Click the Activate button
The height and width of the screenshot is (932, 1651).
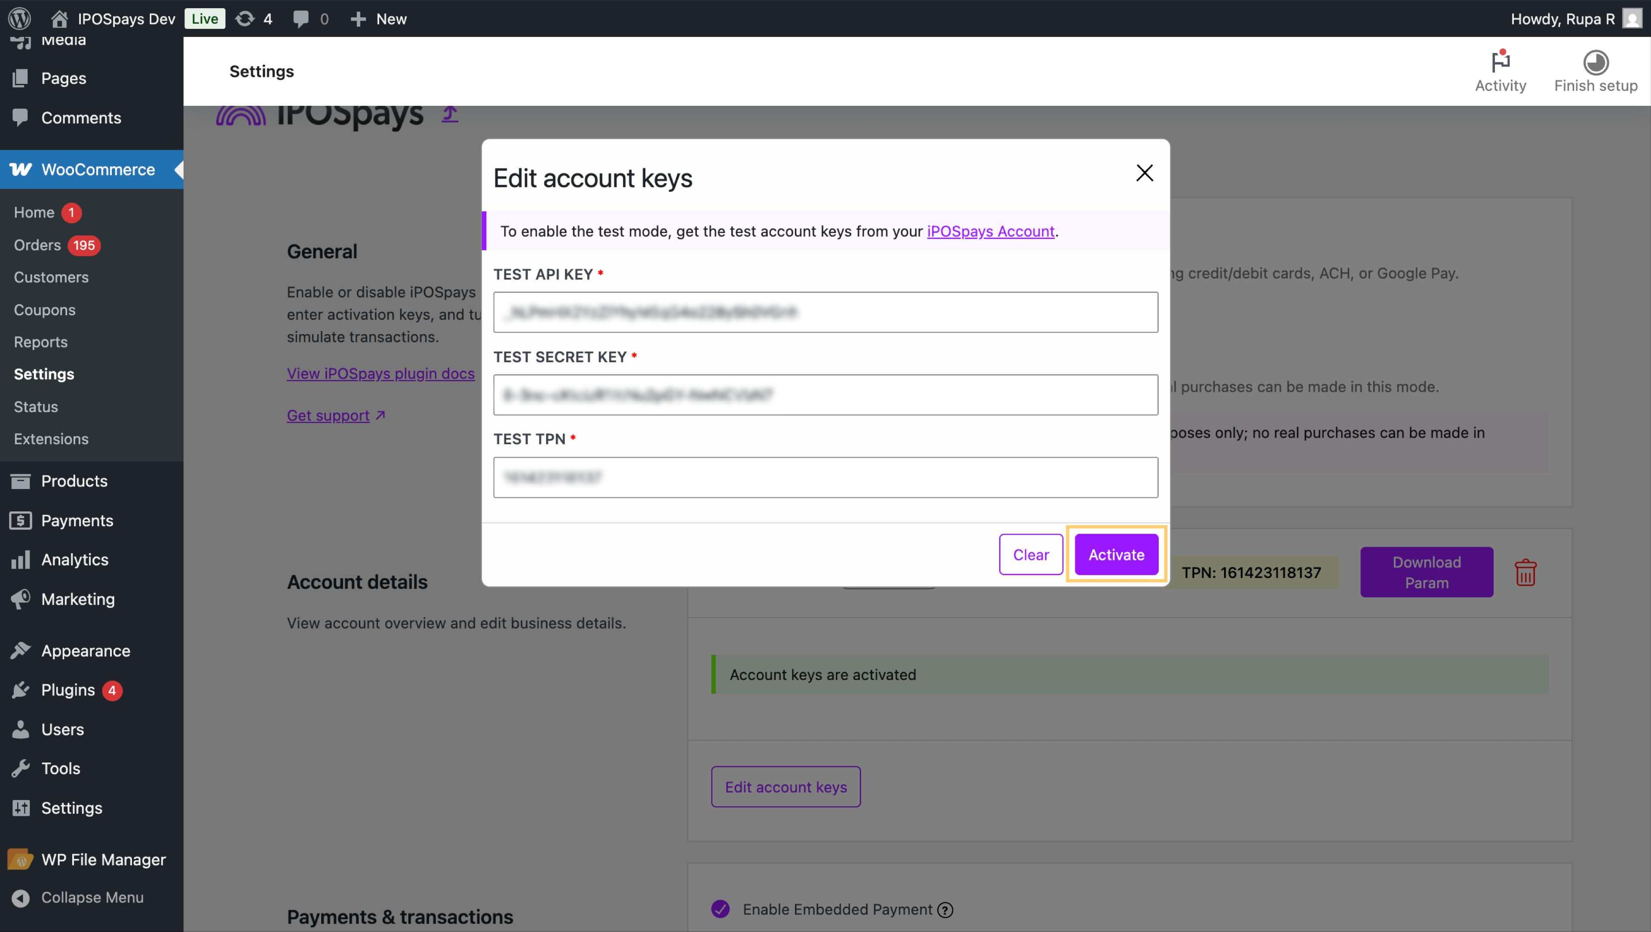pyautogui.click(x=1116, y=554)
